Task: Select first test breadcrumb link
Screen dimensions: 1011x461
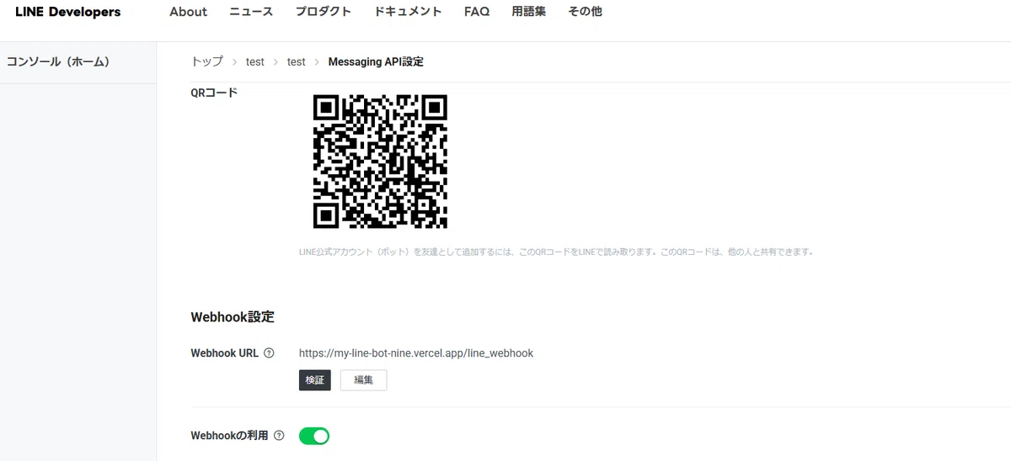Action: click(255, 61)
